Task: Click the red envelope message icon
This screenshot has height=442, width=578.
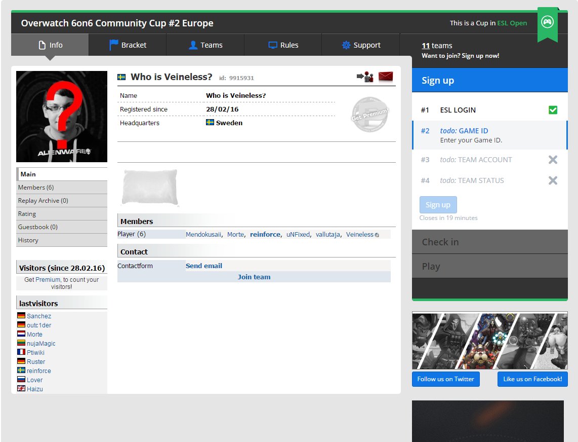Action: click(x=386, y=77)
